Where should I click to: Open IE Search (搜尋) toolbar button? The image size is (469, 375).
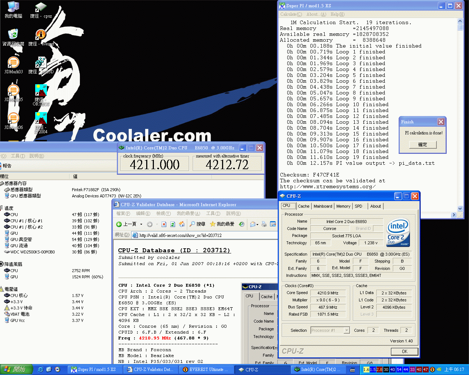point(197,224)
